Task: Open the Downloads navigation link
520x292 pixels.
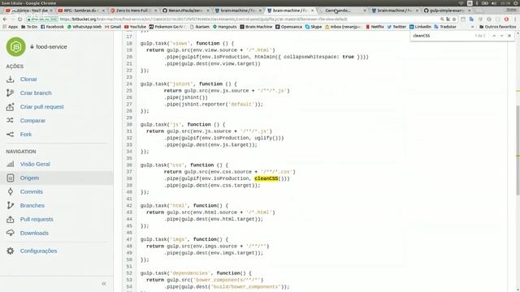Action: [x=34, y=233]
